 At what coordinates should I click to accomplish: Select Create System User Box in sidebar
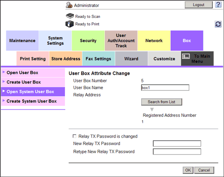coord(33,101)
